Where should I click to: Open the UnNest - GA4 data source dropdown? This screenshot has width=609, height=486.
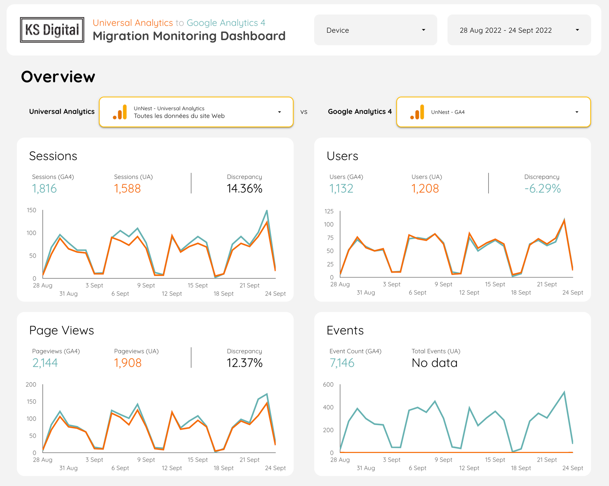coord(494,112)
